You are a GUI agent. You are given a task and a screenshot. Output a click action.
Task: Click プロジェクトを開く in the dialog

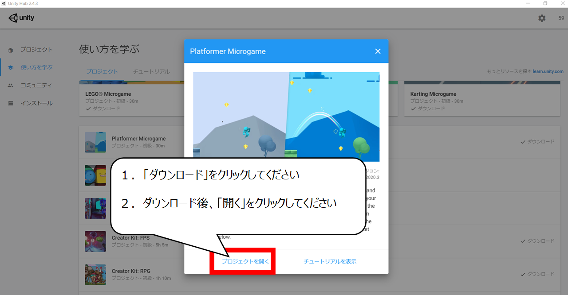pos(245,261)
